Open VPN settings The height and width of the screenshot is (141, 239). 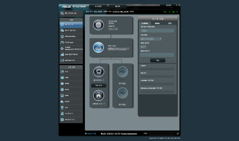coord(71,96)
